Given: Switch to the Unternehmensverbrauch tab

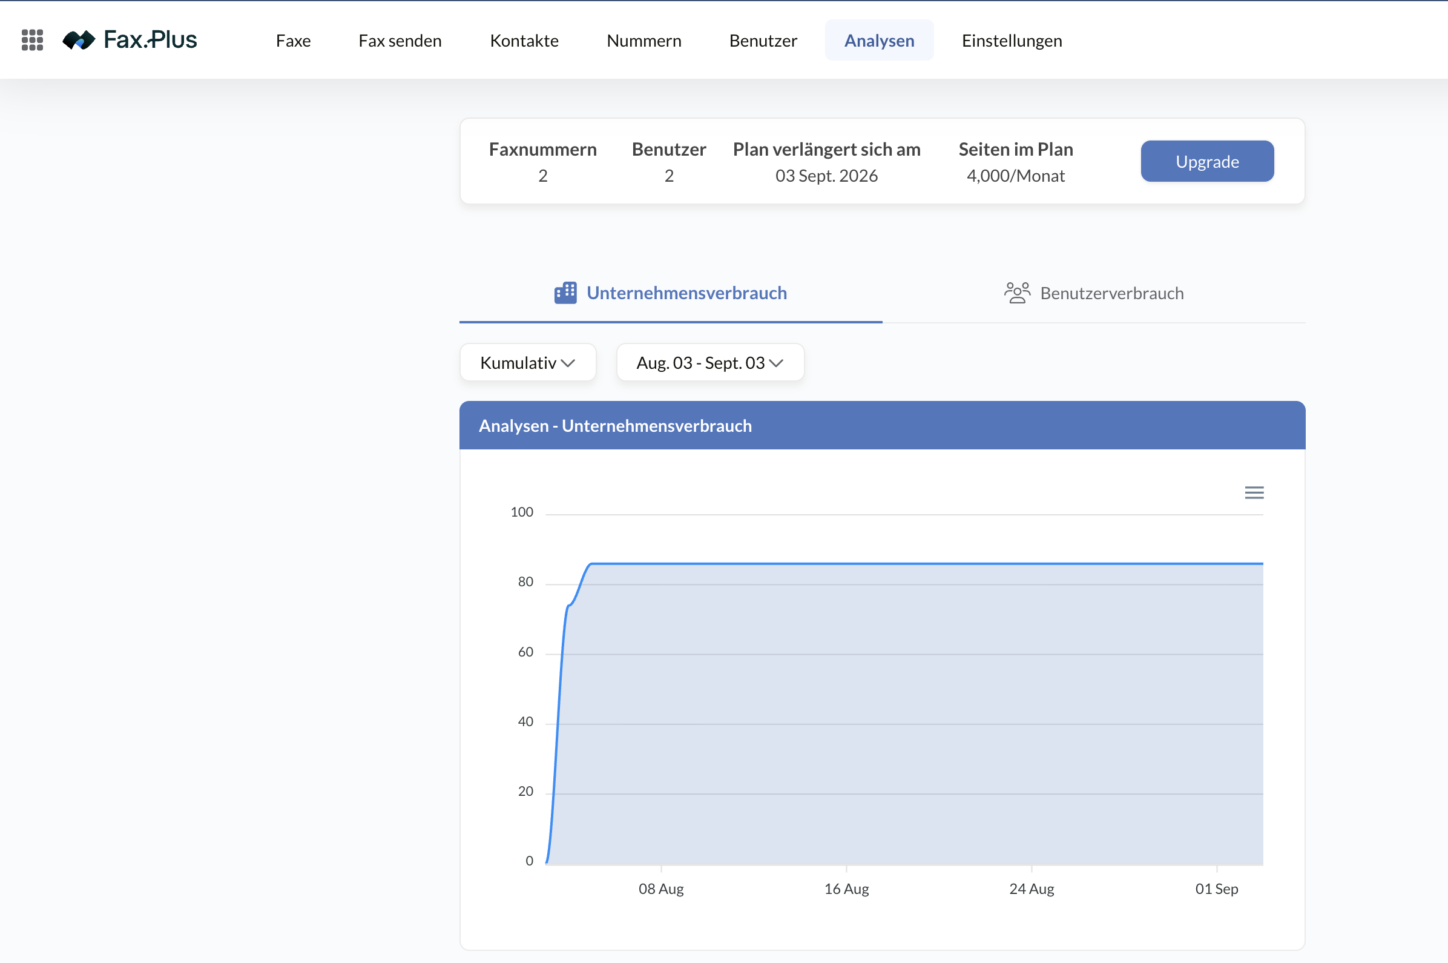Looking at the screenshot, I should (670, 293).
